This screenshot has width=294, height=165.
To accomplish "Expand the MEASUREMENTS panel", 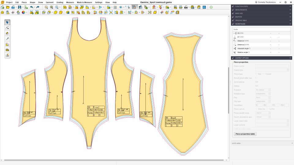I will click(x=261, y=10).
